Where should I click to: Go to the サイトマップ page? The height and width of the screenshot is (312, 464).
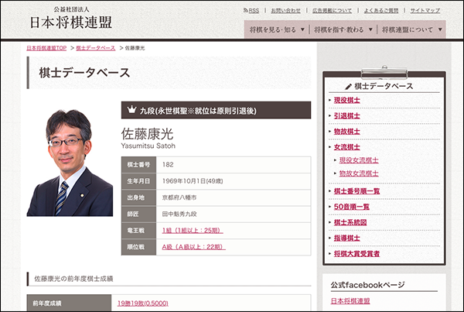coord(425,11)
